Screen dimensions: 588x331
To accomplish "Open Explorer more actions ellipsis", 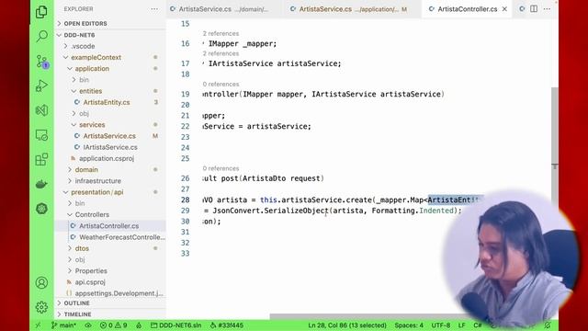I will pos(154,9).
